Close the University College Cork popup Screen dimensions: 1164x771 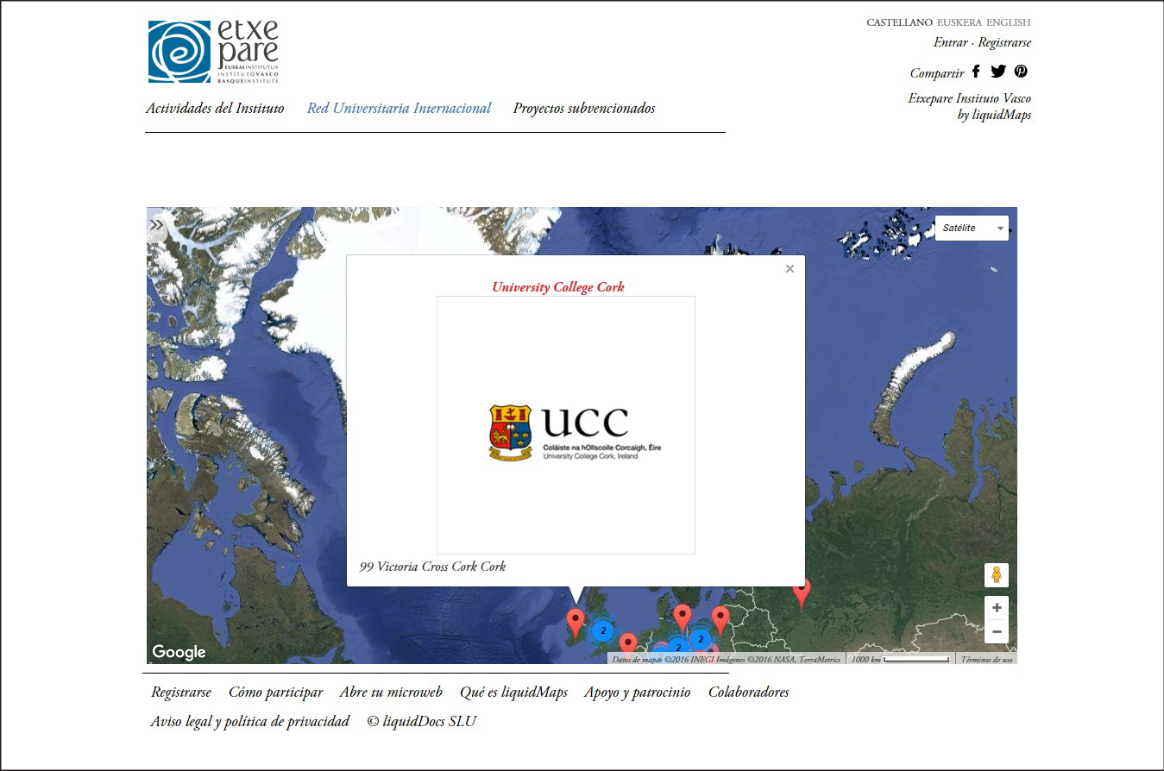pos(790,269)
